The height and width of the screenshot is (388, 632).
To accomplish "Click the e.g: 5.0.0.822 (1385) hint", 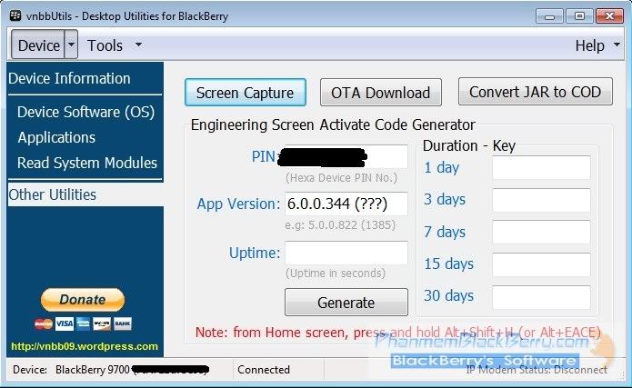I will pos(340,224).
